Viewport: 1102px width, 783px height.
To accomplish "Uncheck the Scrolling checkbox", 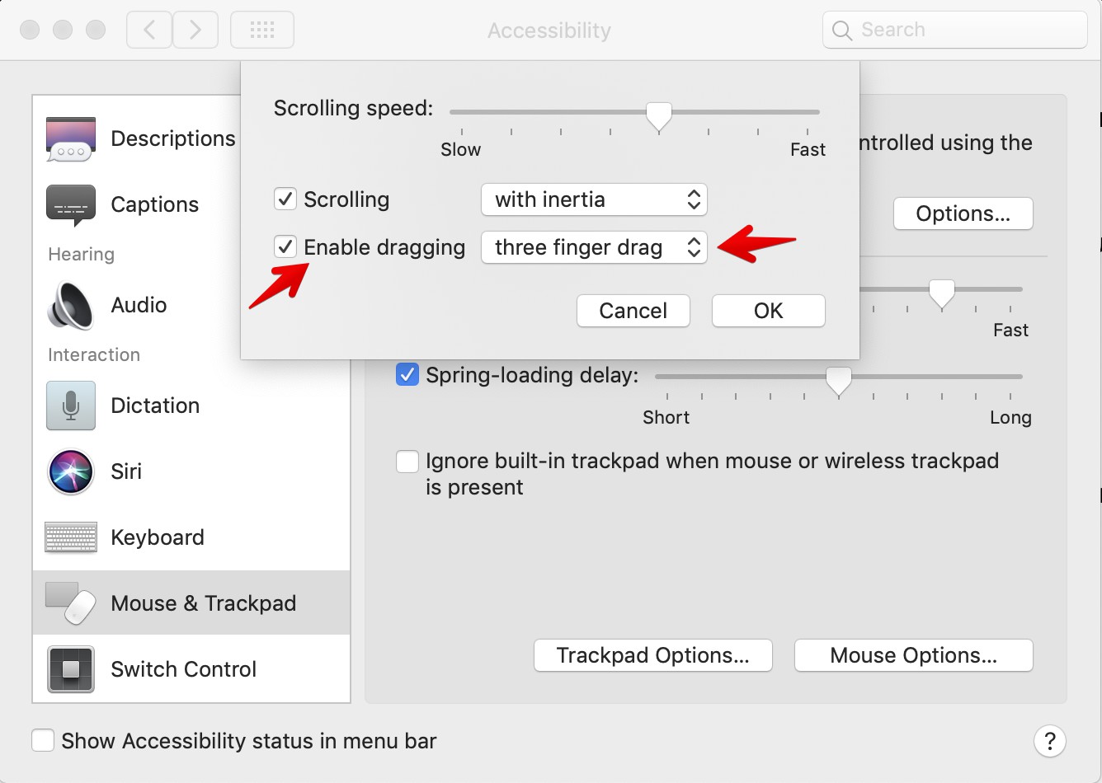I will (285, 199).
